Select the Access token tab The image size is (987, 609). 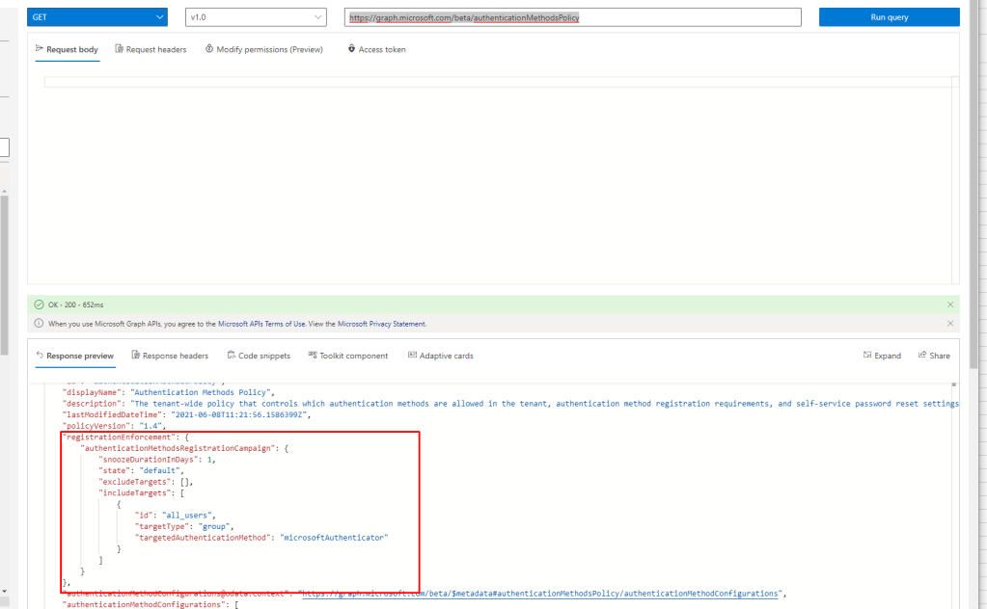(x=376, y=49)
